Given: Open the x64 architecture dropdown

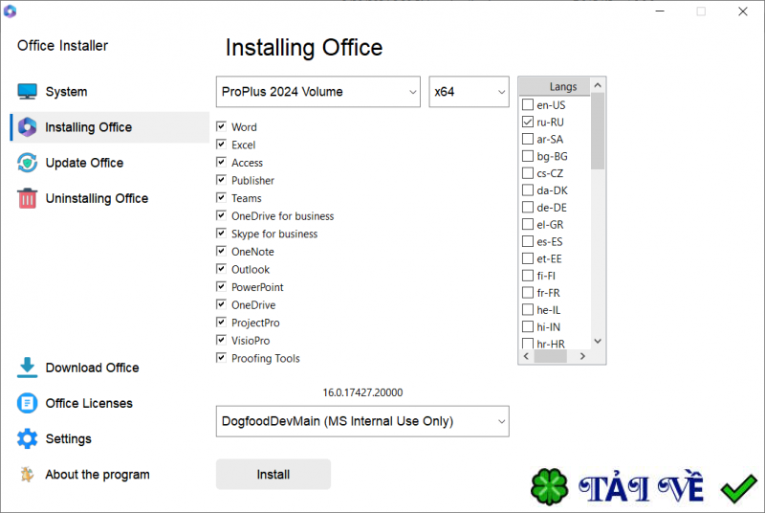Looking at the screenshot, I should (469, 91).
